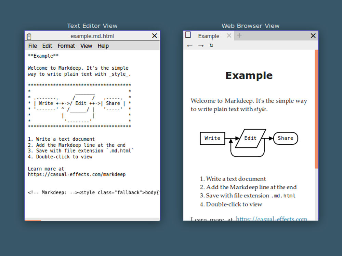Click the browser window square icon

(x=188, y=35)
